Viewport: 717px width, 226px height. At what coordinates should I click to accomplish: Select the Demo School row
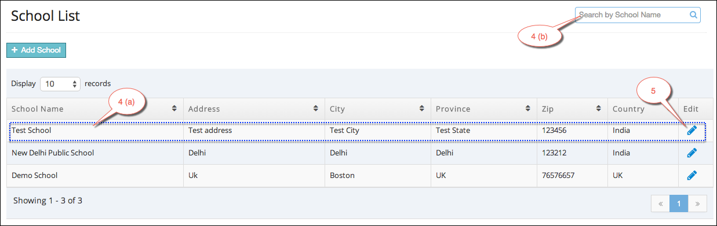(x=356, y=175)
